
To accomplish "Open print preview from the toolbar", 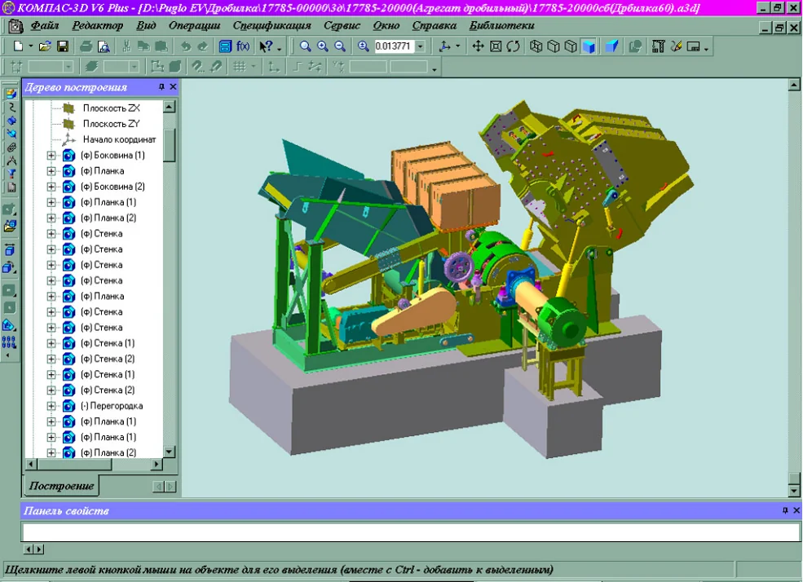I will [x=104, y=46].
